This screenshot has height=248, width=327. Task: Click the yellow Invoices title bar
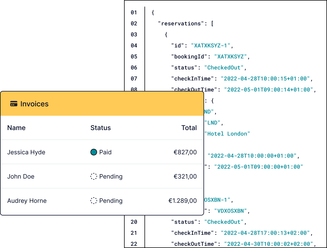102,104
